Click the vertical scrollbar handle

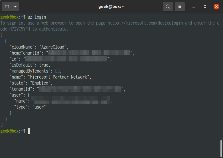pyautogui.click(x=221, y=149)
